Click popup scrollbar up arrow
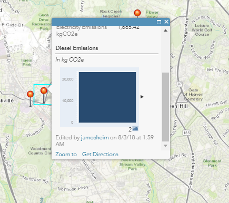229x203 pixels. point(165,31)
